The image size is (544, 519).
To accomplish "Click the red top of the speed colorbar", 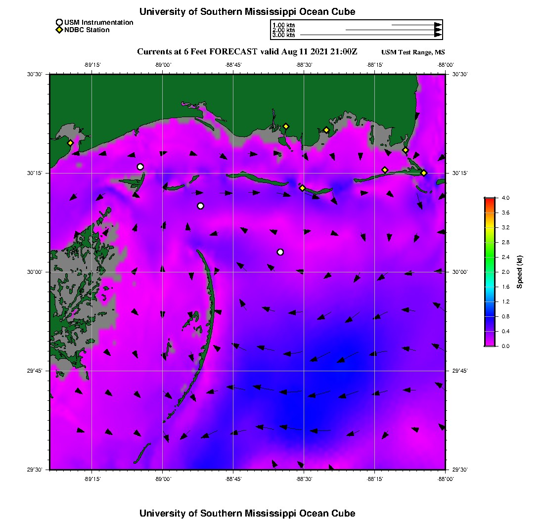I will (x=490, y=200).
